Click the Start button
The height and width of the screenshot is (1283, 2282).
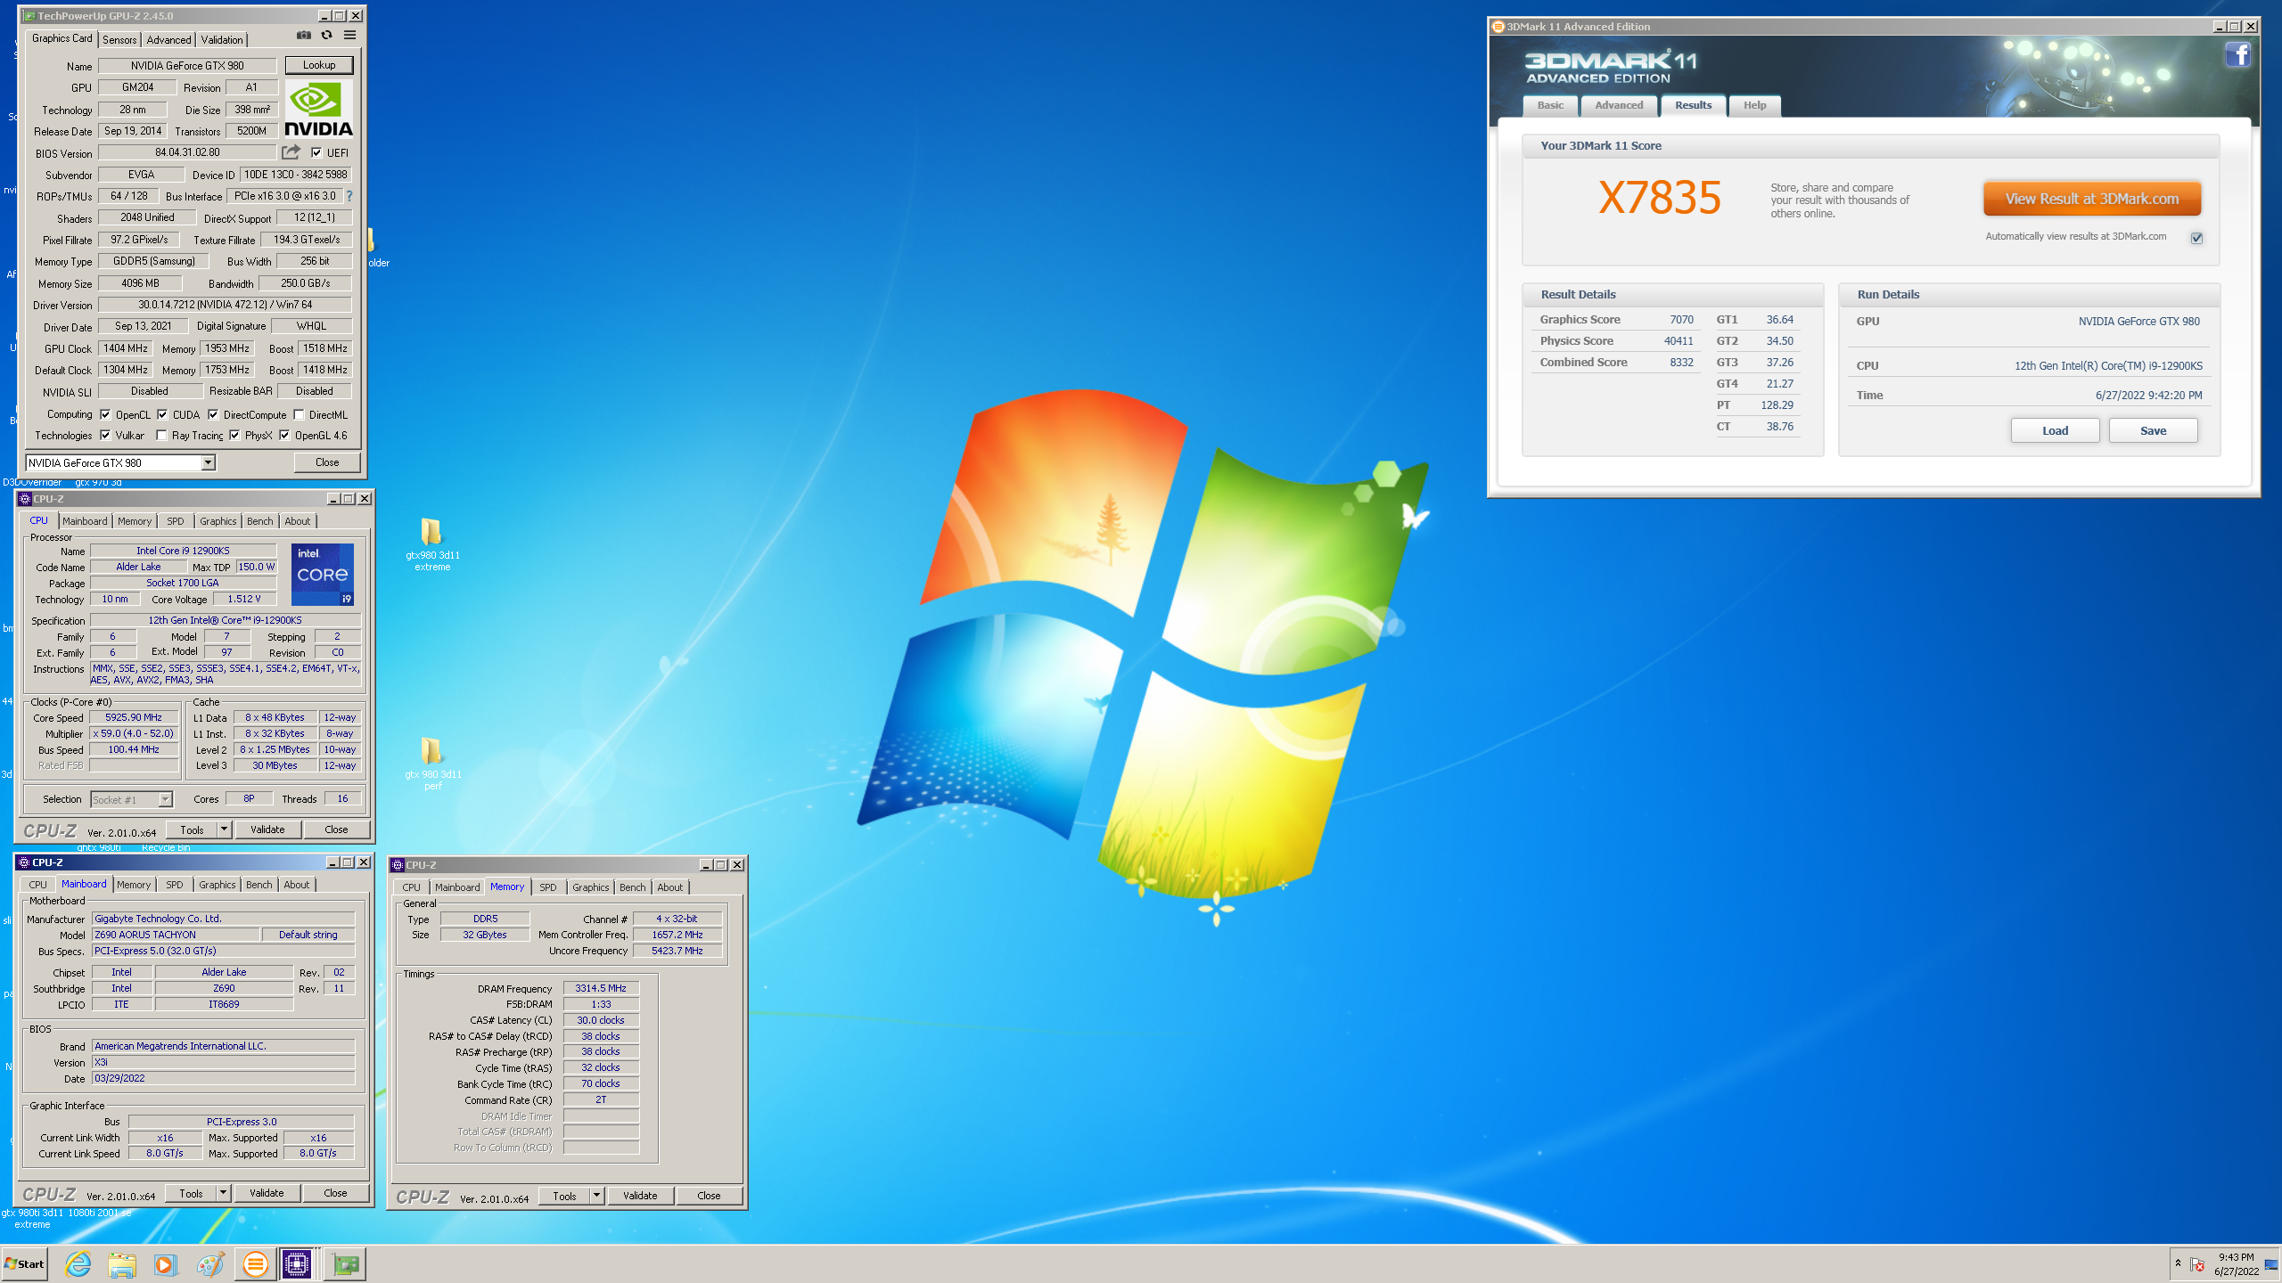(25, 1263)
